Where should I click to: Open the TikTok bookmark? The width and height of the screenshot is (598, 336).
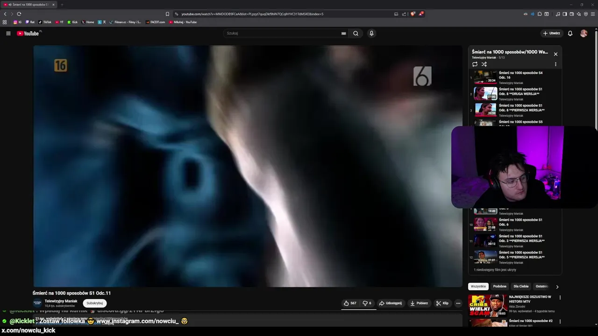tap(45, 22)
